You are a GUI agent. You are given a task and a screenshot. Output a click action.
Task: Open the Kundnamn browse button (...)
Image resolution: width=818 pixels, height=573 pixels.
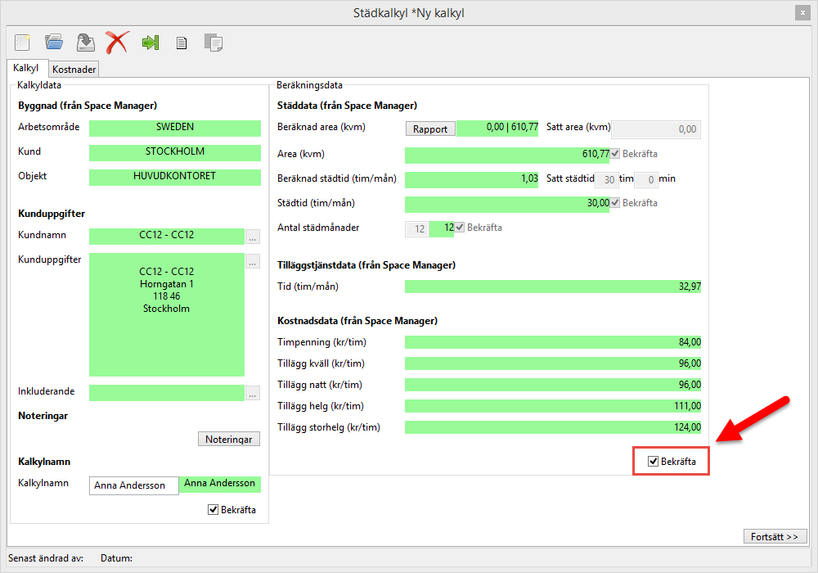click(253, 237)
